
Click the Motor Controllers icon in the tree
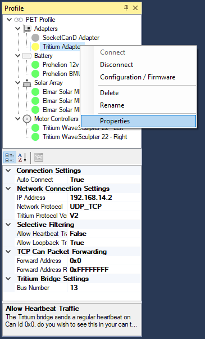pyautogui.click(x=27, y=119)
